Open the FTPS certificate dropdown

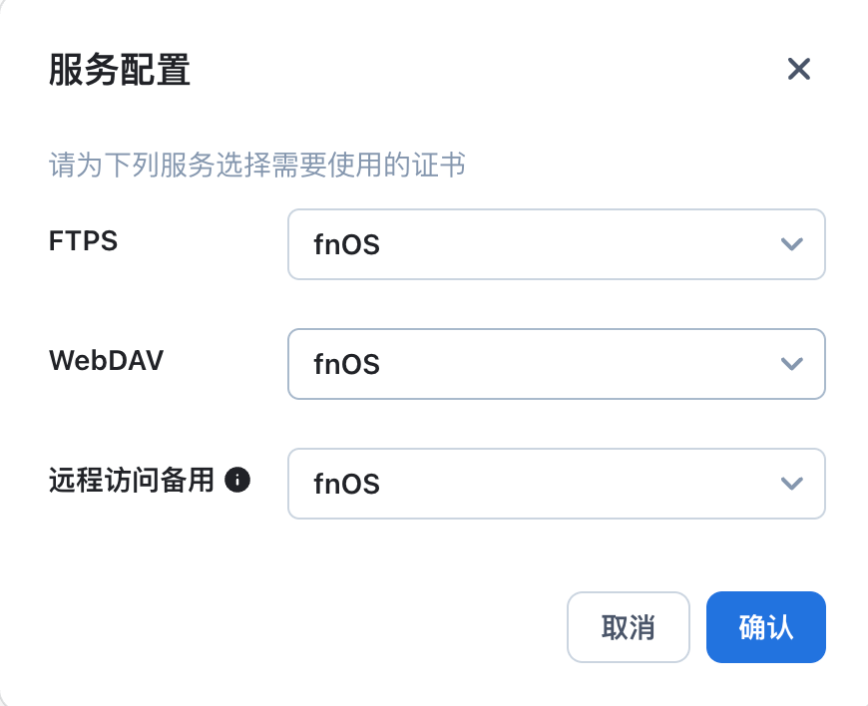[557, 244]
